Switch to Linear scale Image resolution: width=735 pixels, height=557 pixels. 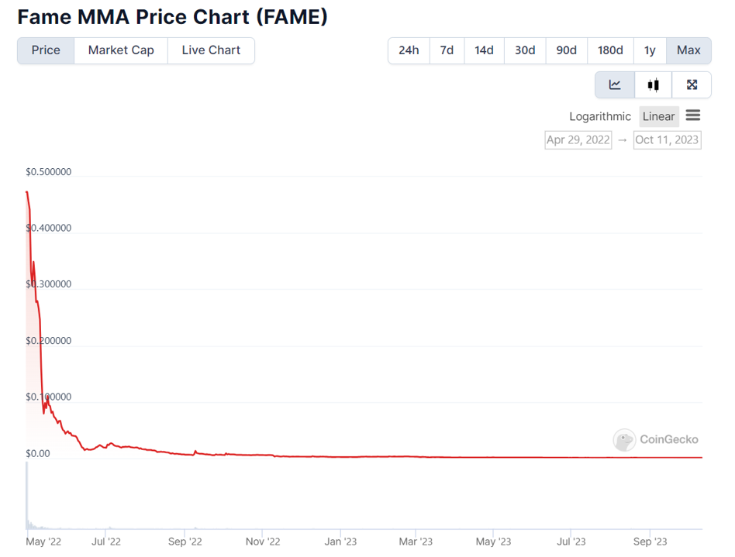tap(658, 116)
